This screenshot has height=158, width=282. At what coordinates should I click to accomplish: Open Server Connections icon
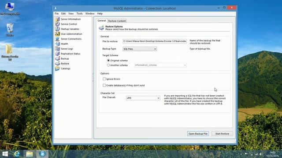coord(57,39)
